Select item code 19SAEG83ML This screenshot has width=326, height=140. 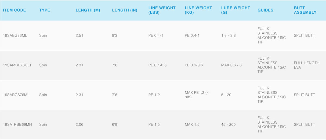click(x=15, y=35)
